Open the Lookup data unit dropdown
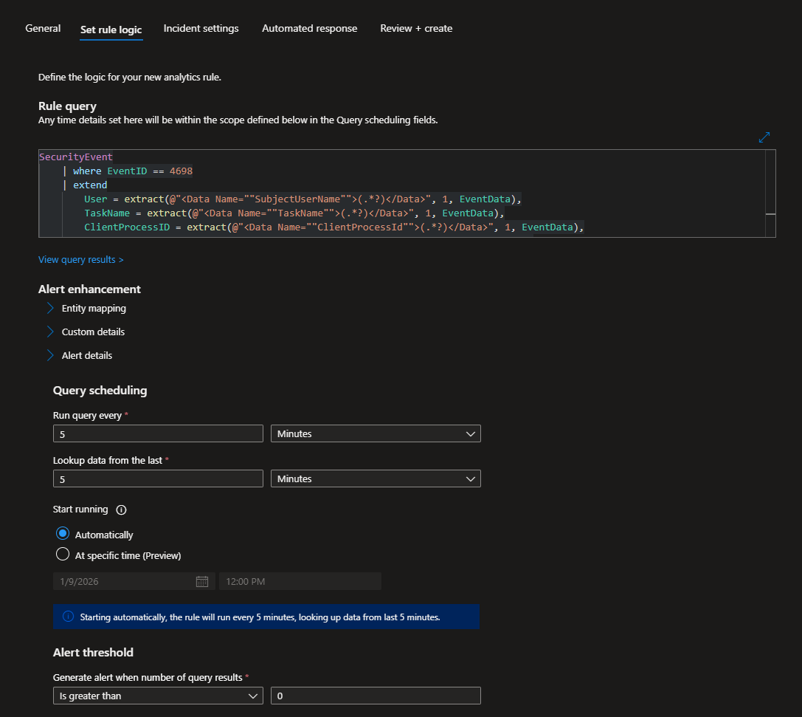802x717 pixels. [376, 479]
